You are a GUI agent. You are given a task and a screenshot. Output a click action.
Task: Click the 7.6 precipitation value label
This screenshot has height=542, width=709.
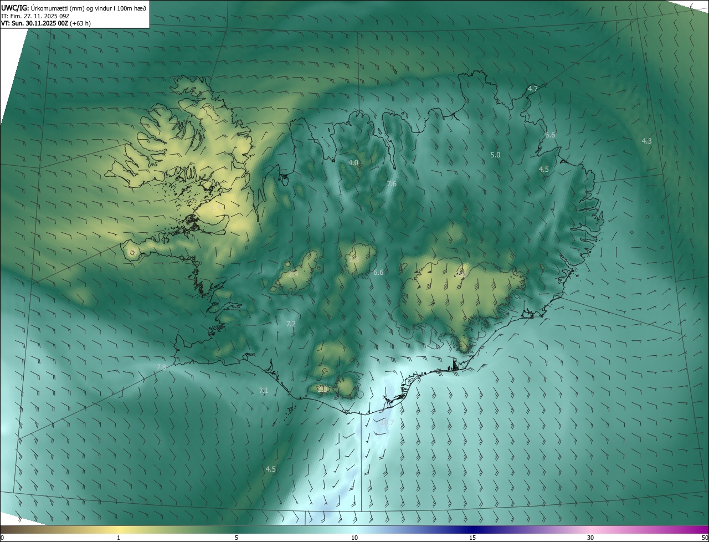(x=392, y=184)
